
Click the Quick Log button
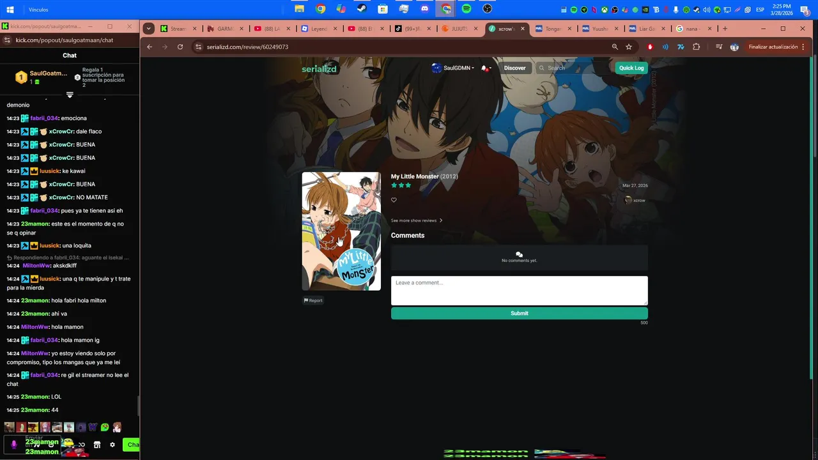tap(631, 68)
